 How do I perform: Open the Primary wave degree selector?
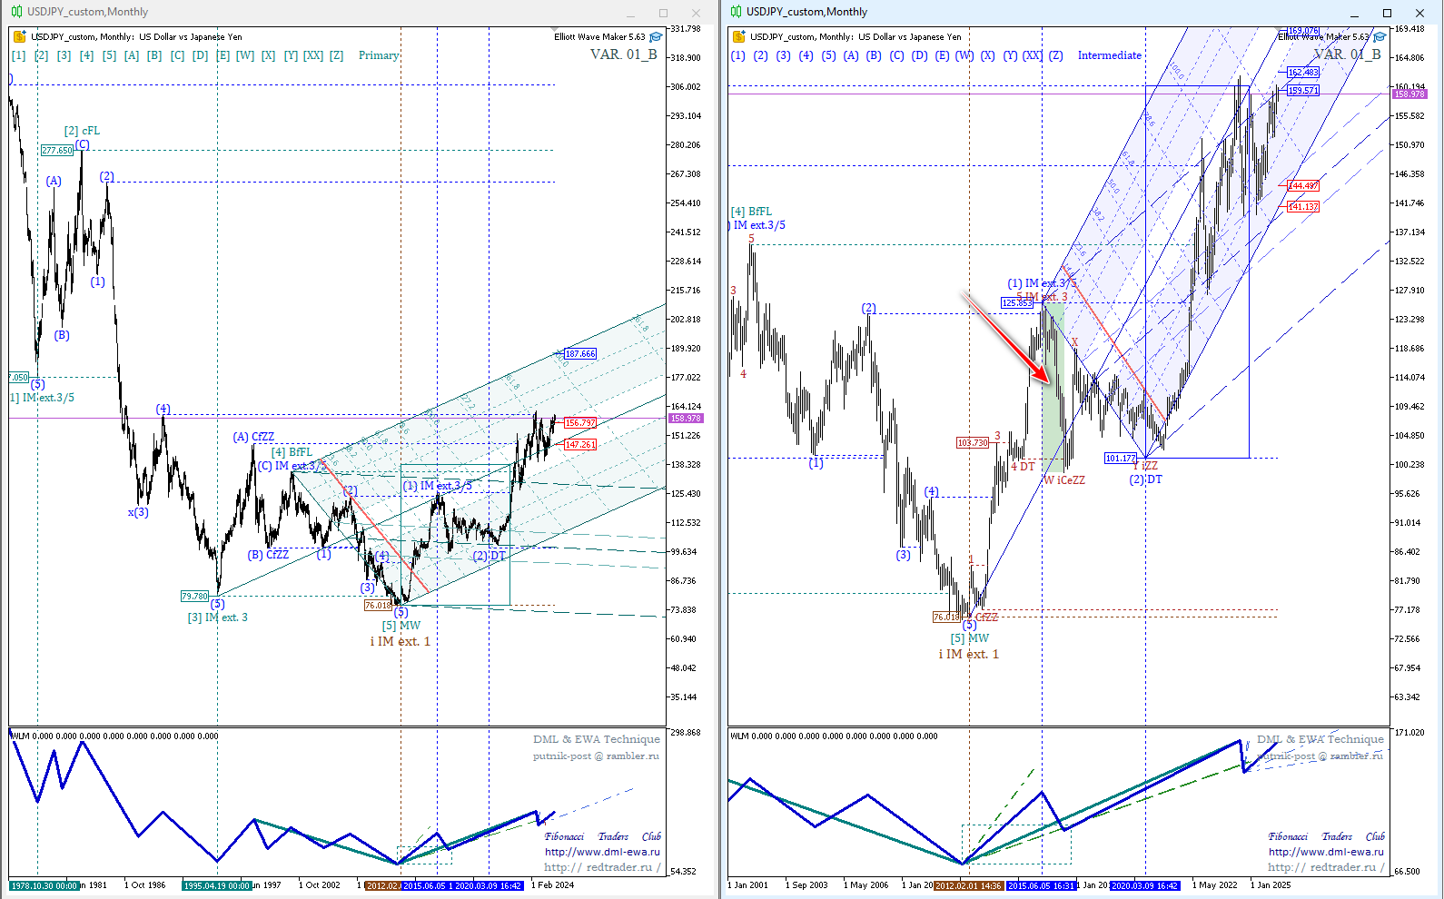379,55
